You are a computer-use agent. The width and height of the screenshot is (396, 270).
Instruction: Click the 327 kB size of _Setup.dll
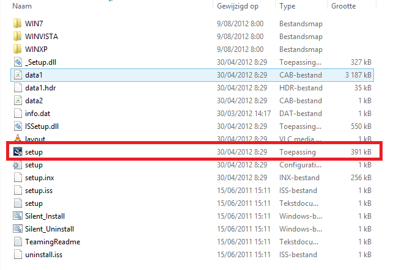361,62
